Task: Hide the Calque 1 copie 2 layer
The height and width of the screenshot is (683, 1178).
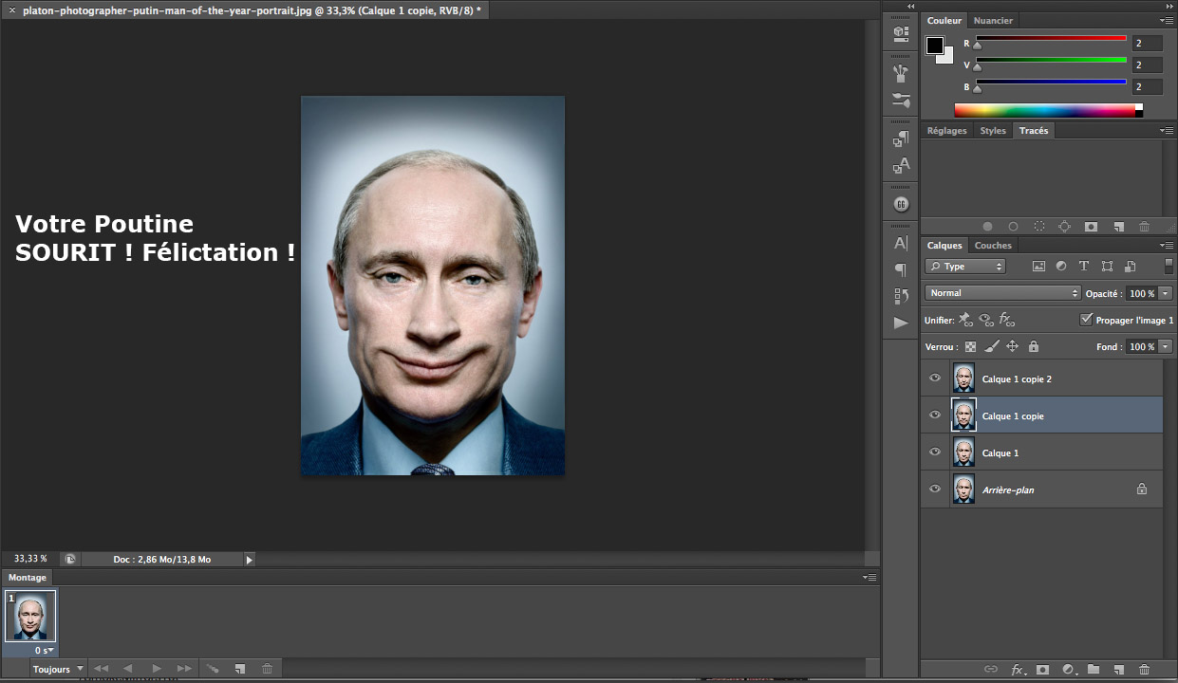Action: (x=935, y=378)
